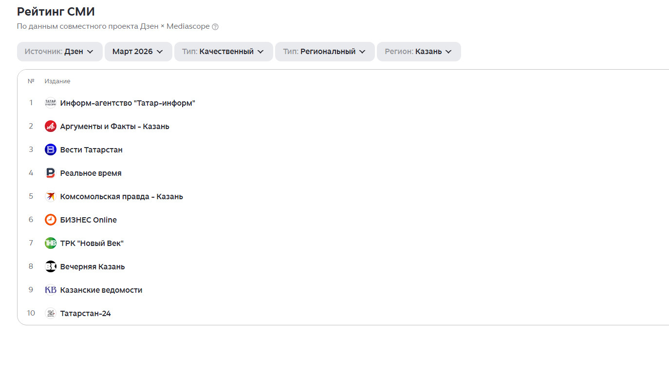Screen dimensions: 669x376
Task: Open Информ-агентство "Татар-информ" link
Action: pos(127,103)
